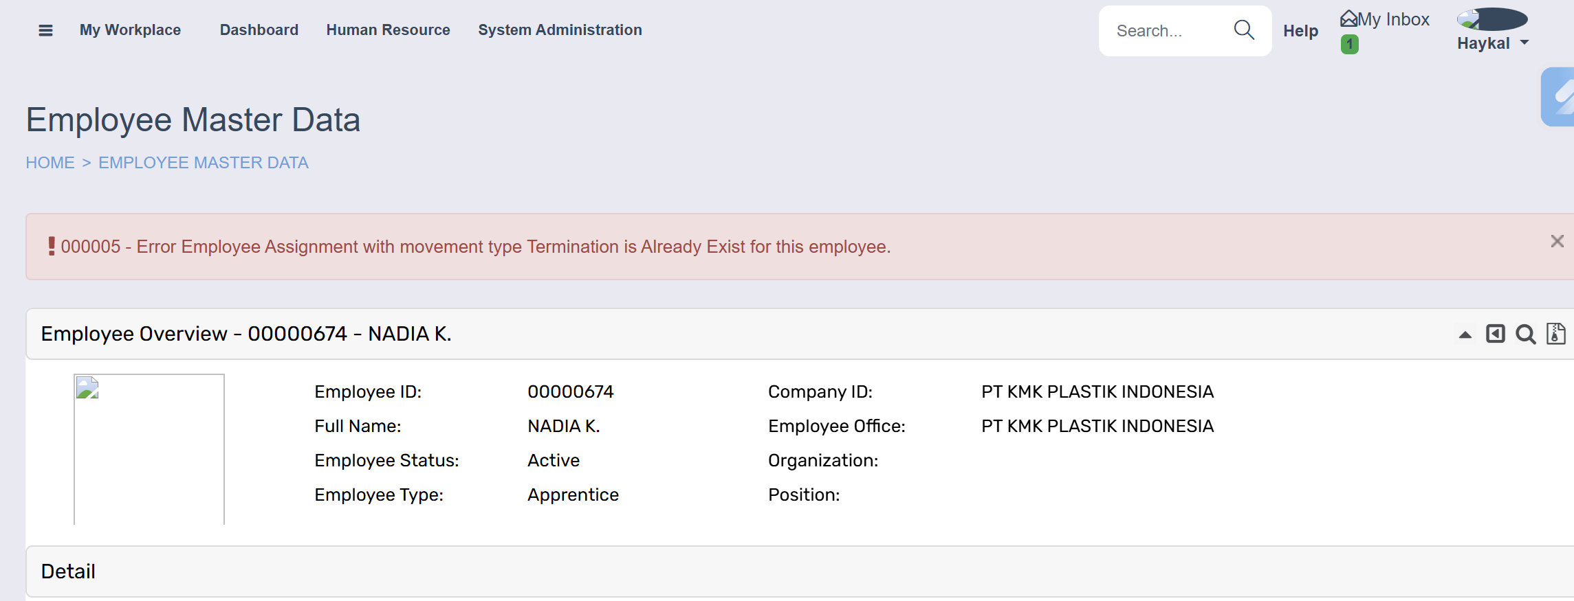Click the EMPLOYEE MASTER DATA breadcrumb link
The width and height of the screenshot is (1574, 601).
tap(203, 163)
